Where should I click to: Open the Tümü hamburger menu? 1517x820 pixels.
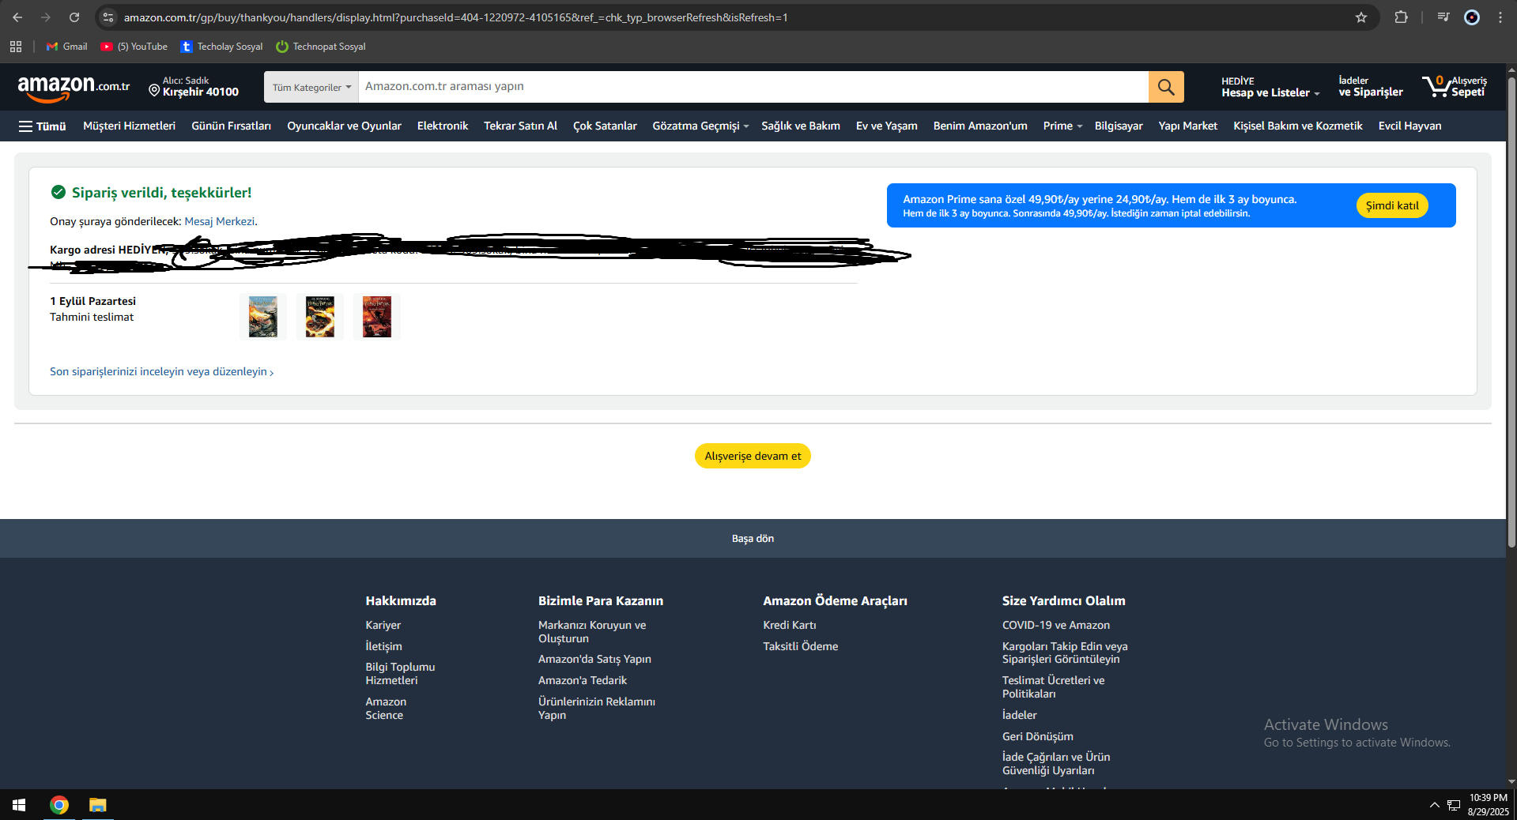[43, 126]
